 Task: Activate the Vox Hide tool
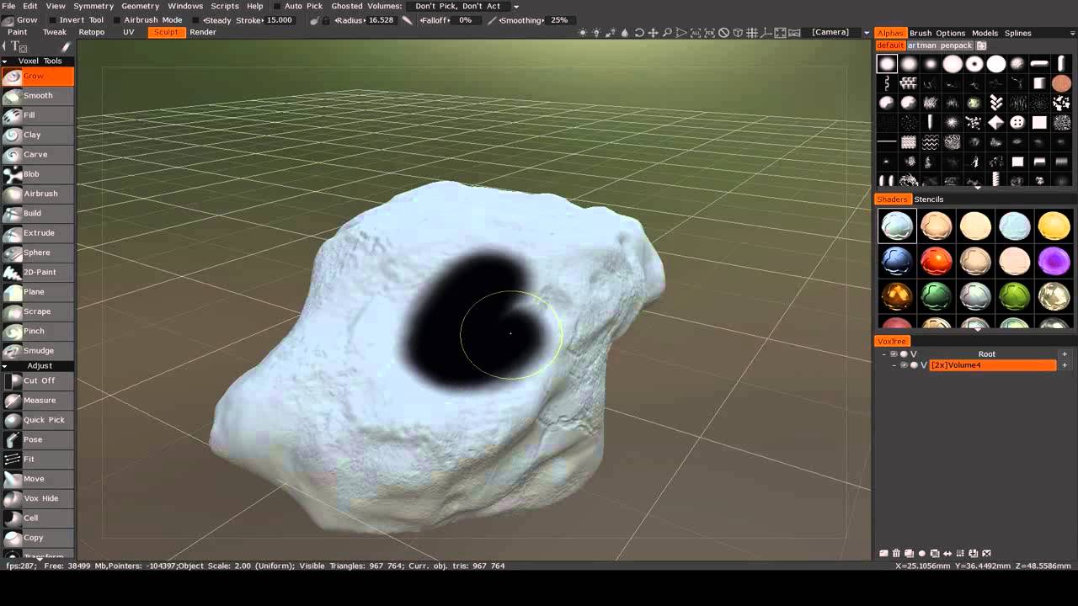tap(38, 498)
